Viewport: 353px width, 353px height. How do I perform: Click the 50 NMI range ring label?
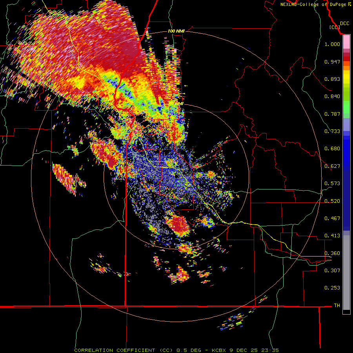(176, 104)
